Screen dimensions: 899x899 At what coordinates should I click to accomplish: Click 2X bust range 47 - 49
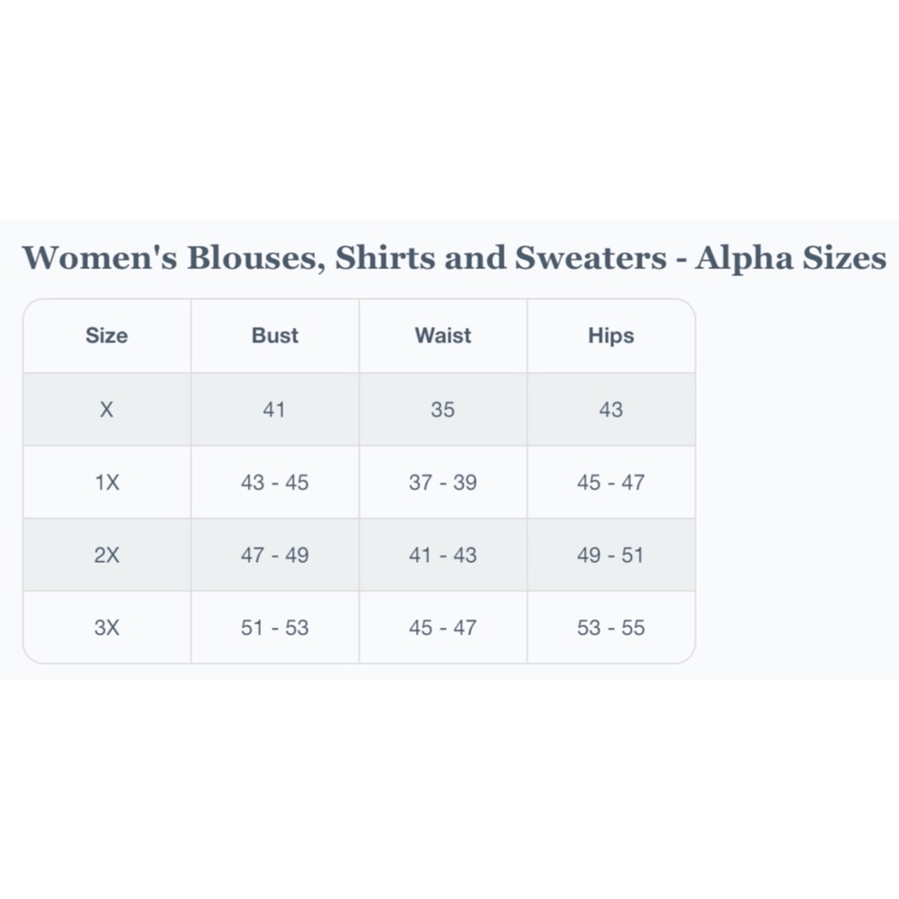(x=274, y=555)
